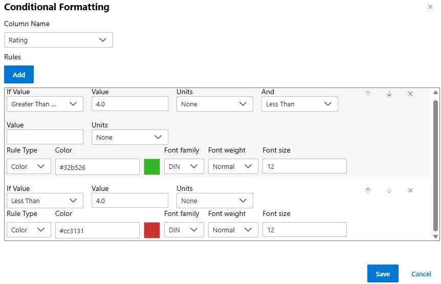This screenshot has height=284, width=441.
Task: Move the first rule down with arrow icon
Action: pos(389,94)
